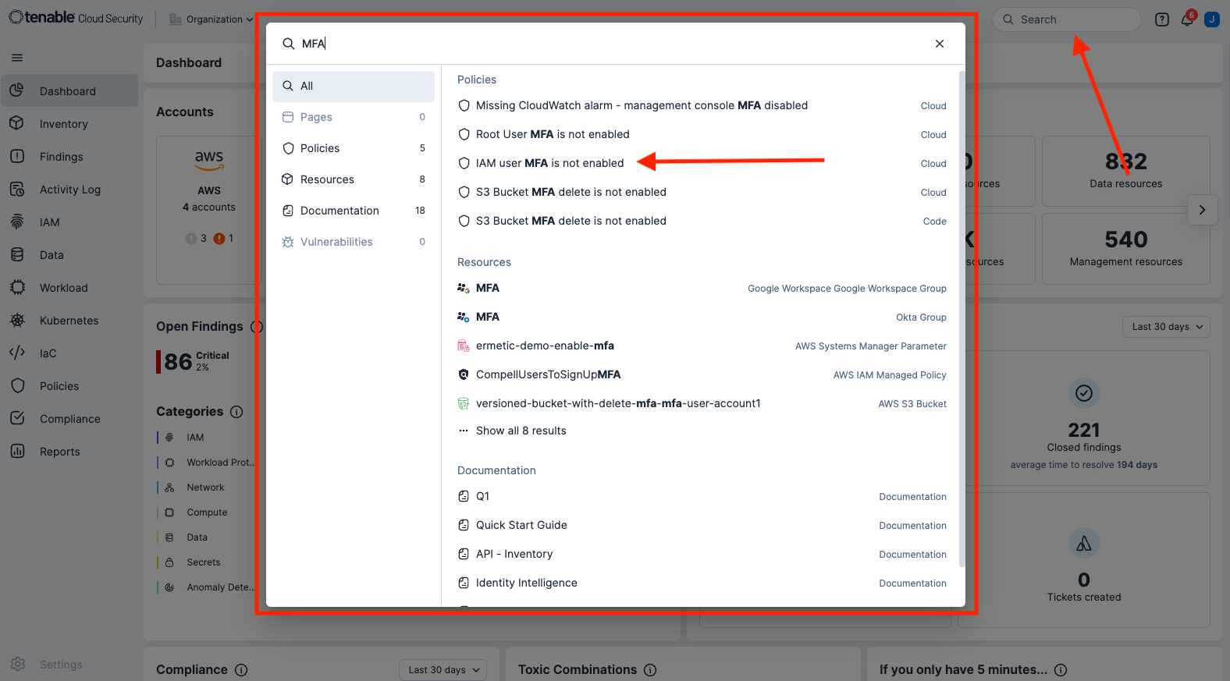Close the search dialog with the X
This screenshot has width=1230, height=681.
click(x=940, y=44)
